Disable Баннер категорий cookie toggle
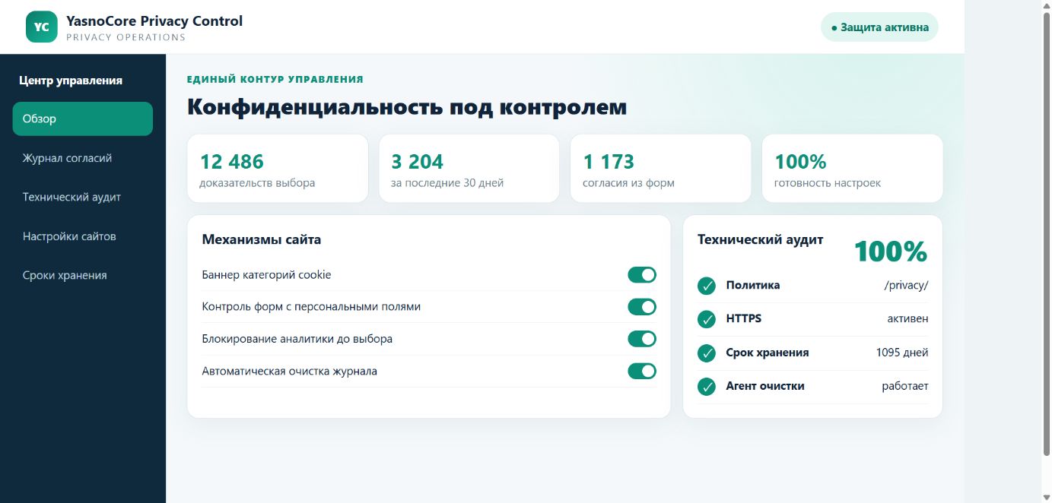Viewport: 1052px width, 503px height. coord(641,275)
